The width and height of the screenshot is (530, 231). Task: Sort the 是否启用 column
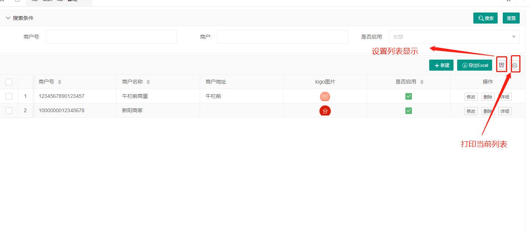click(422, 82)
